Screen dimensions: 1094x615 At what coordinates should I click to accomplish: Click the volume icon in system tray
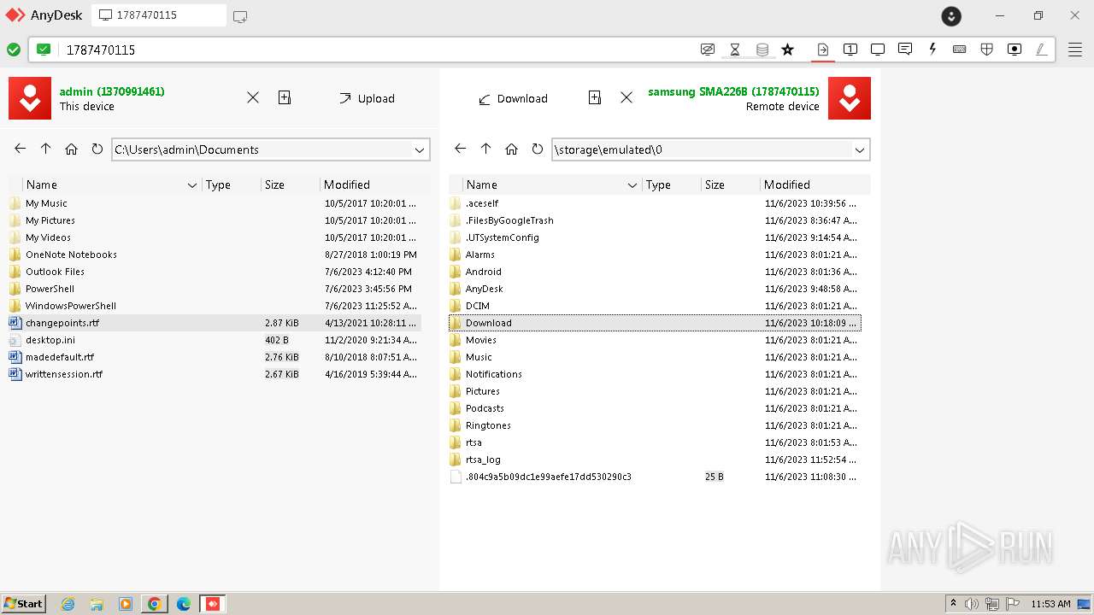[x=972, y=604]
